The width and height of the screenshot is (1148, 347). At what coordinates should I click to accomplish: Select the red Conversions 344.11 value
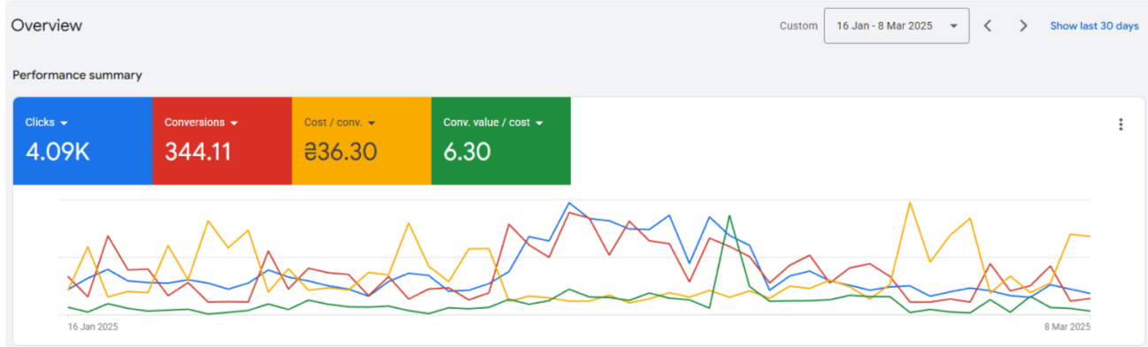tap(197, 152)
